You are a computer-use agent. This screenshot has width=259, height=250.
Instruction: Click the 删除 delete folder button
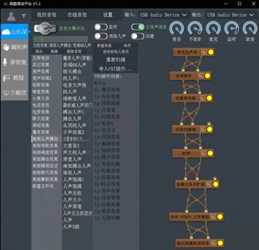54,51
